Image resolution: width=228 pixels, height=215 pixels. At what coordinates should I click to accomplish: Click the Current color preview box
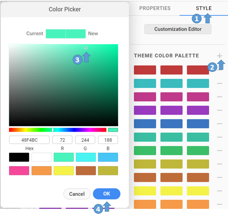point(56,34)
